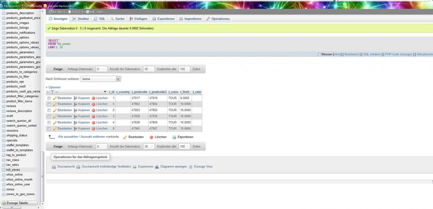Click the copy icon for row 47803

(x=75, y=110)
